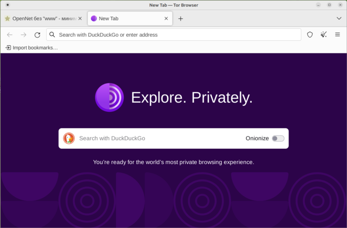347x228 pixels.
Task: Go back to the previous page
Action: [x=10, y=35]
